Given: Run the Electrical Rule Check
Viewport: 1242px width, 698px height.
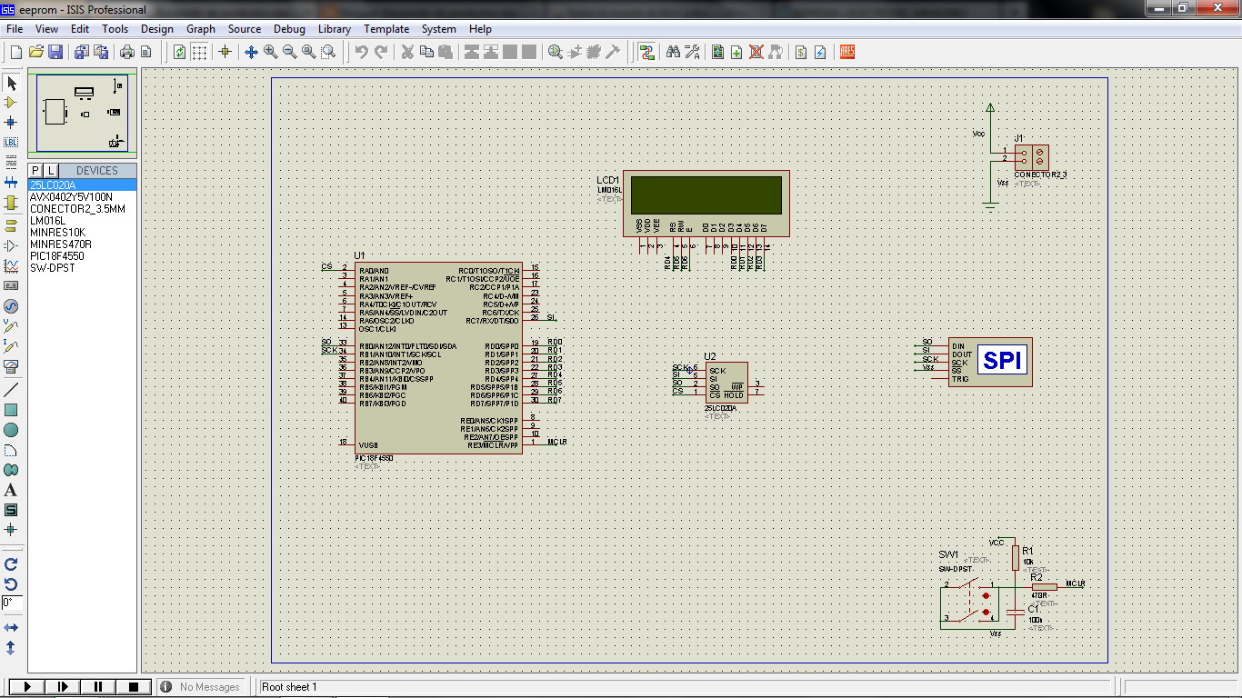Looking at the screenshot, I should (822, 52).
